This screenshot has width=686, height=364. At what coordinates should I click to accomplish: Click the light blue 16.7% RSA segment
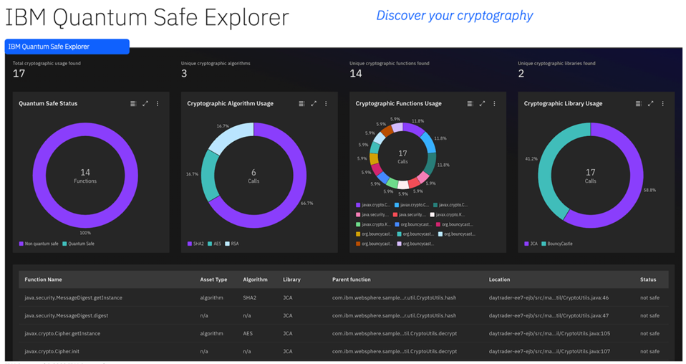(230, 135)
